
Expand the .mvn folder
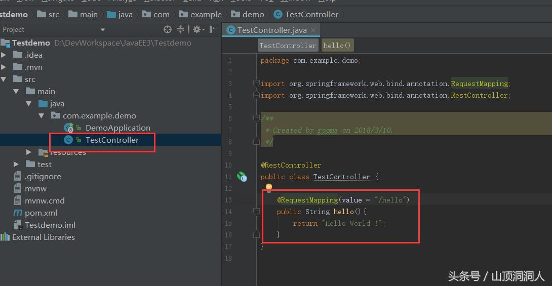[x=4, y=67]
